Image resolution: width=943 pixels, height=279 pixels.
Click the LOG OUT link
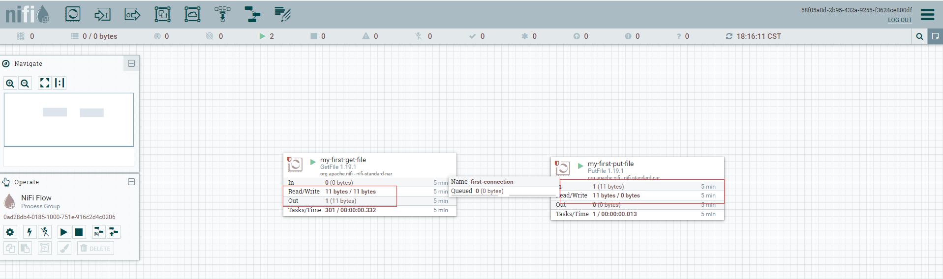click(x=900, y=20)
